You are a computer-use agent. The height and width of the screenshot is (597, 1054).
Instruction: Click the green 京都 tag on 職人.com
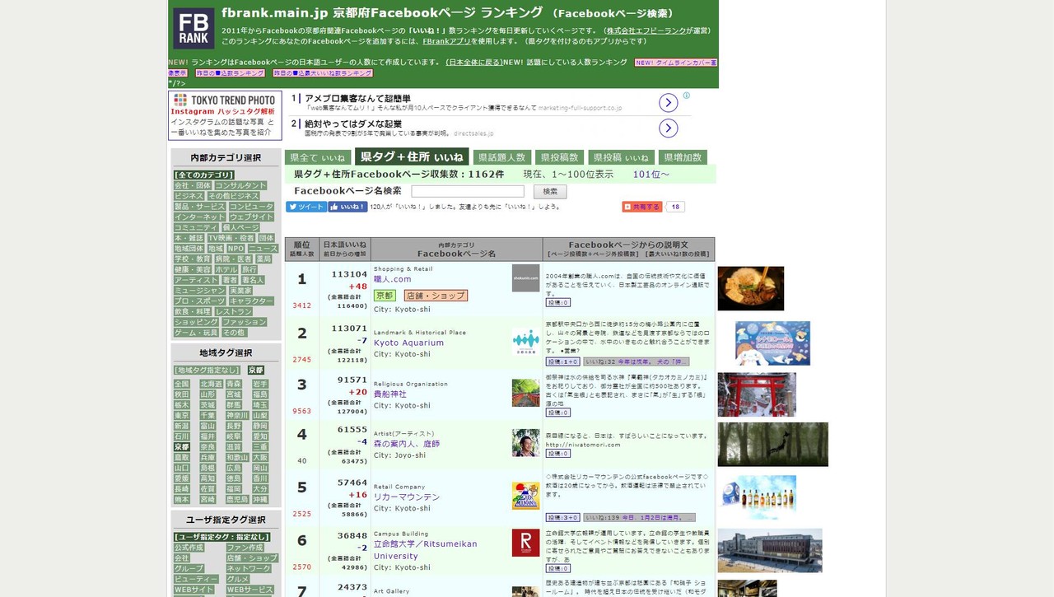pyautogui.click(x=385, y=296)
